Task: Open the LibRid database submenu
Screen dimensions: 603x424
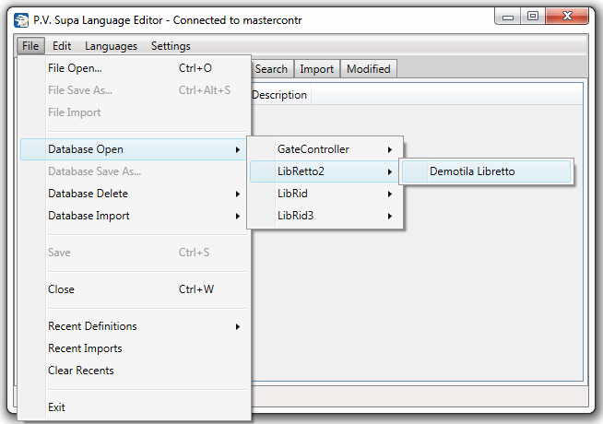Action: [292, 194]
